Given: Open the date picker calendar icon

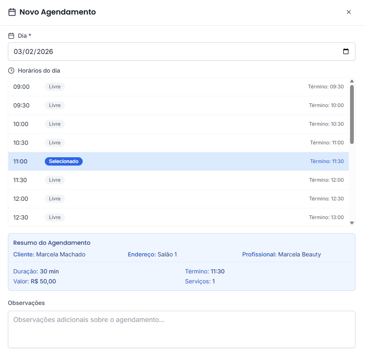Looking at the screenshot, I should [x=346, y=51].
